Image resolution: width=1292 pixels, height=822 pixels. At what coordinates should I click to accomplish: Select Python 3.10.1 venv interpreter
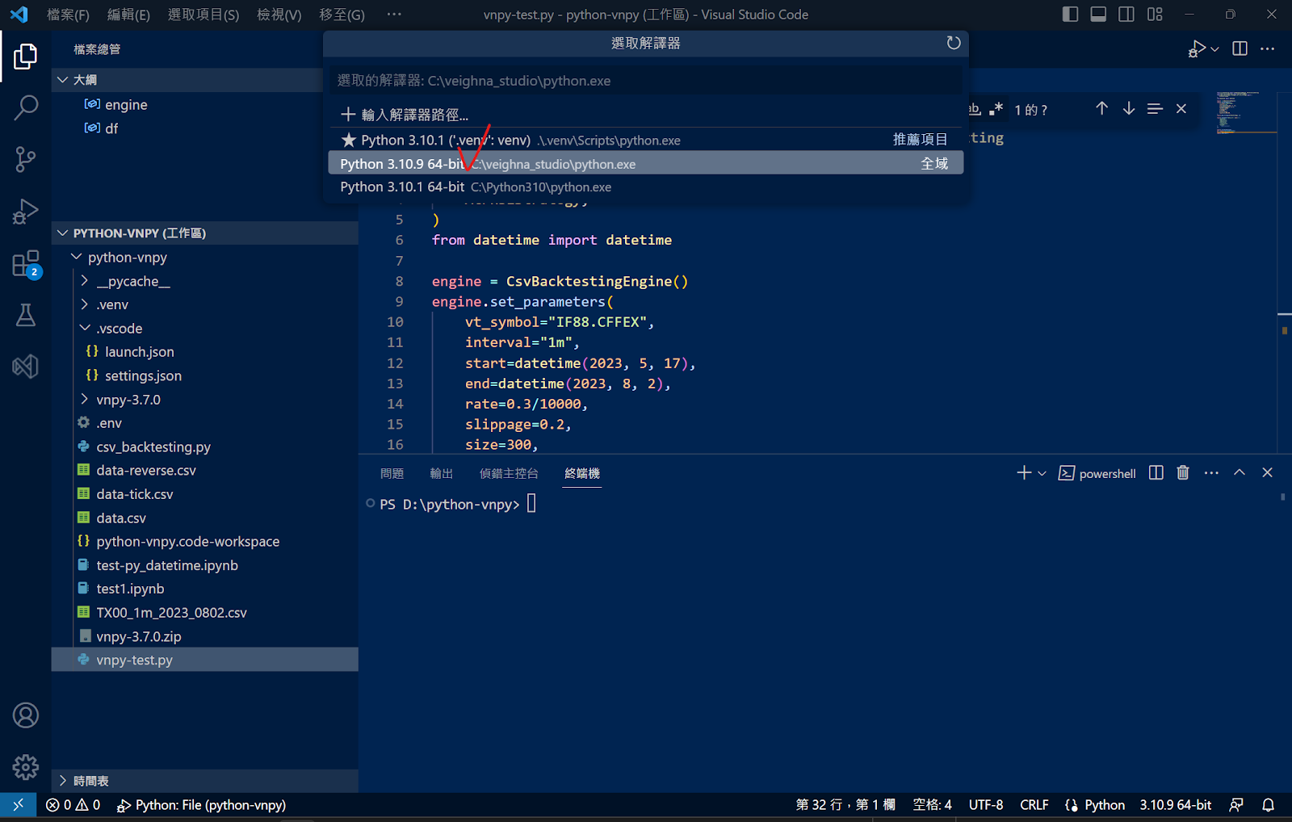point(646,140)
